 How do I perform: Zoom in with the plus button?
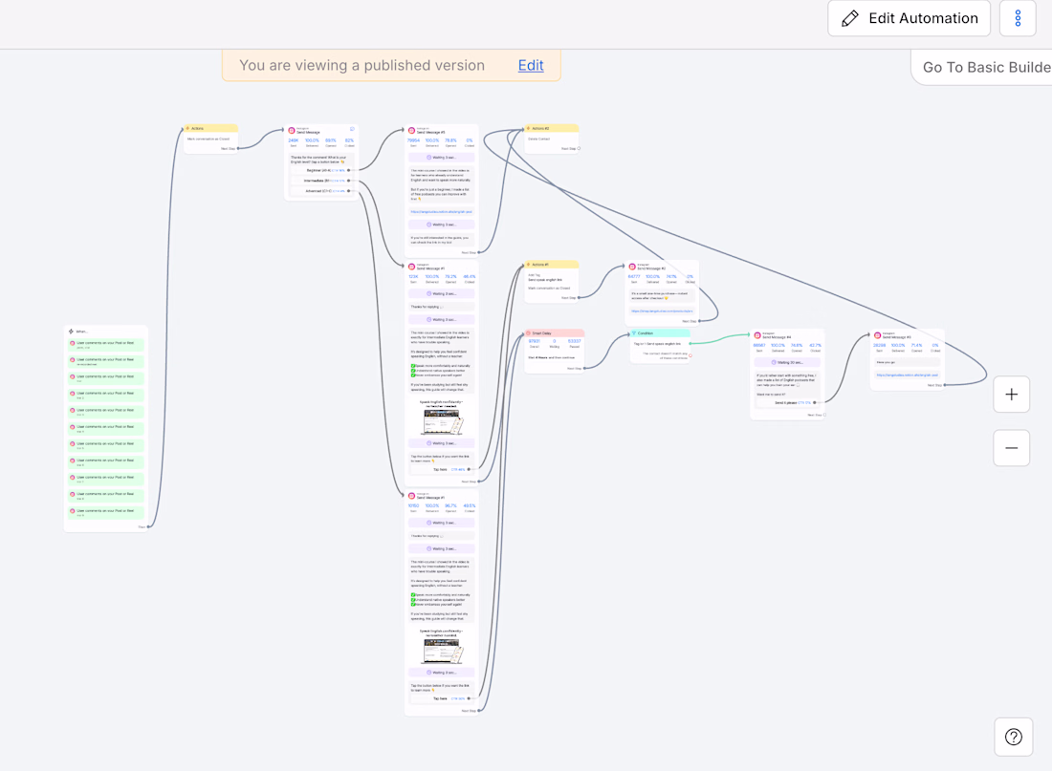[1012, 395]
